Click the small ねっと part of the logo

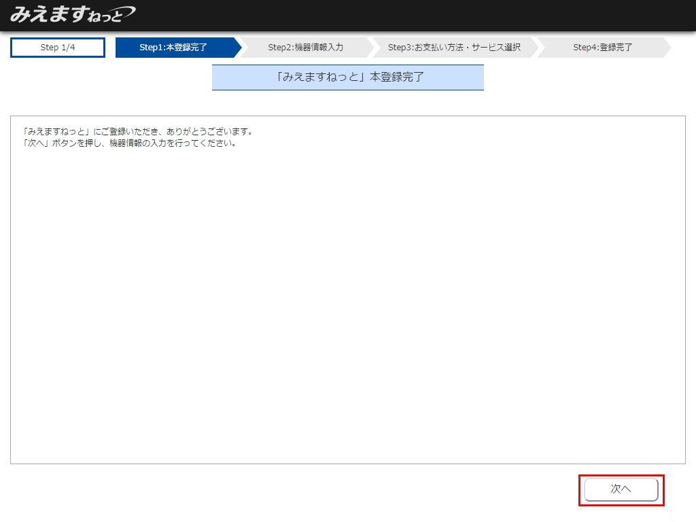[103, 16]
